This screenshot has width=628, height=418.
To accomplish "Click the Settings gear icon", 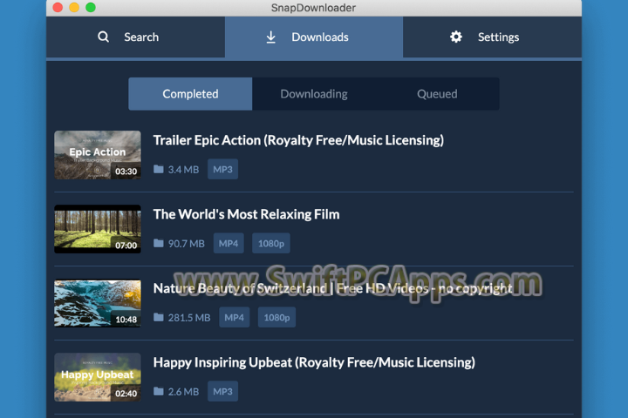I will click(x=456, y=37).
